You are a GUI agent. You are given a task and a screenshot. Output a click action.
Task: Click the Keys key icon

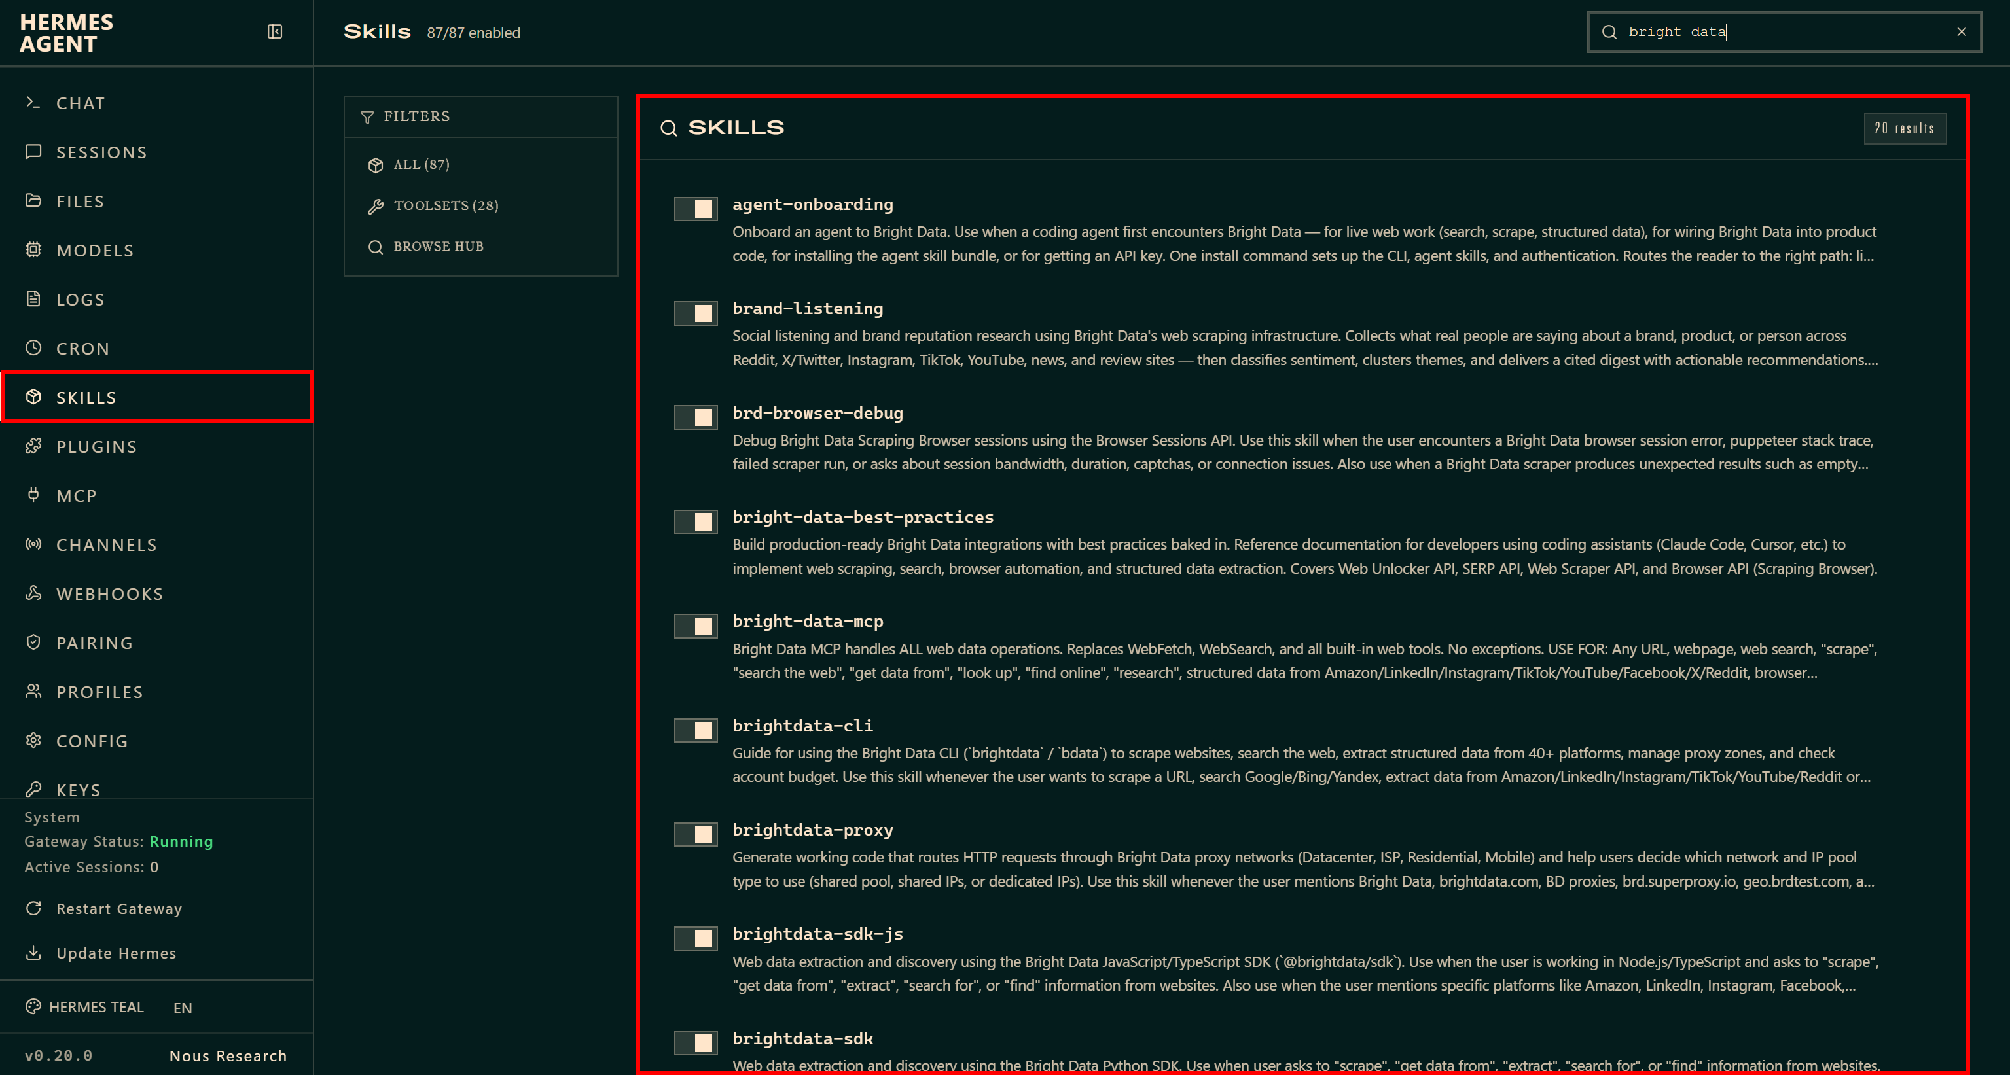click(33, 788)
